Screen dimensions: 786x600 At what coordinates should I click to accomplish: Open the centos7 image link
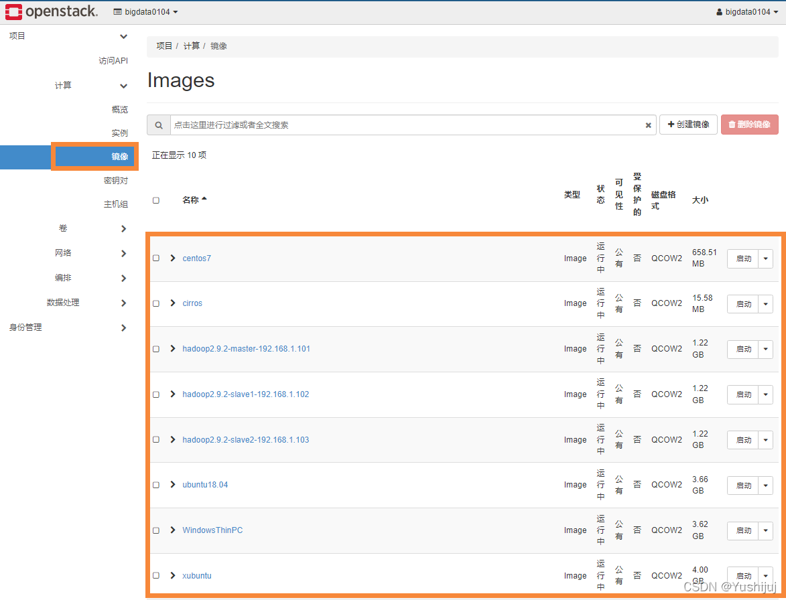(196, 258)
